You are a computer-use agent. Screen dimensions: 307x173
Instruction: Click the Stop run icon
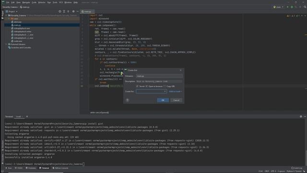300,7
